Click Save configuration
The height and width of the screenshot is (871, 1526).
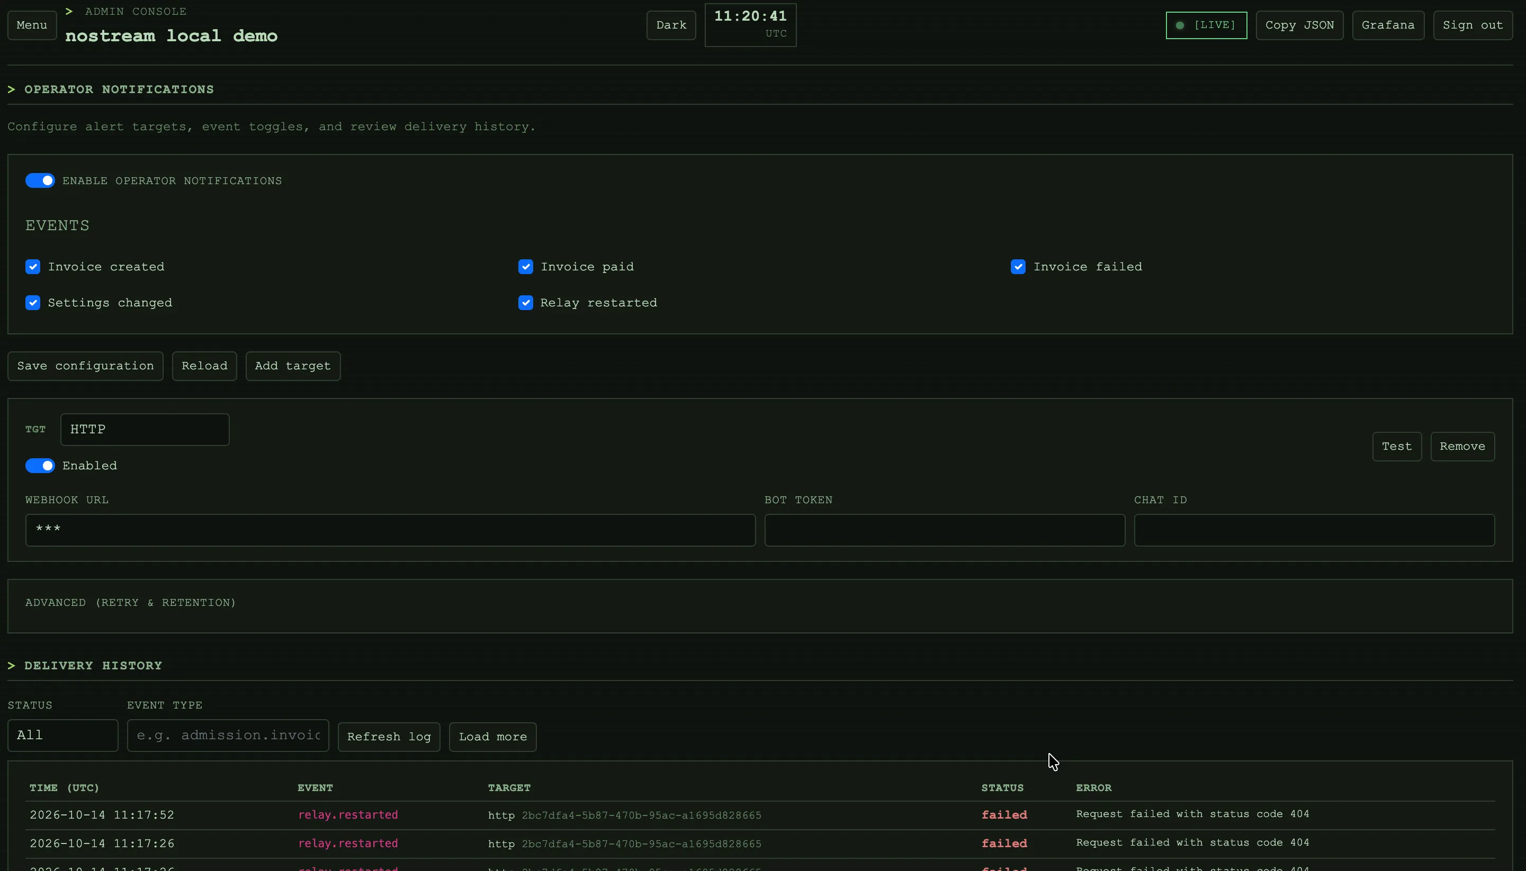click(x=85, y=366)
